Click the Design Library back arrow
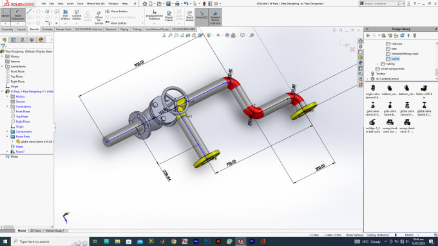The image size is (438, 246). (368, 36)
